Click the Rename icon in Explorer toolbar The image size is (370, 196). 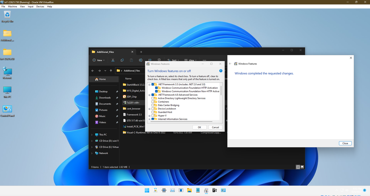pos(140,60)
